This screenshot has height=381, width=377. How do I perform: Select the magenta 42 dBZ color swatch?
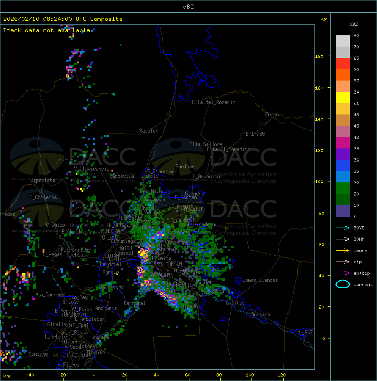click(x=343, y=143)
